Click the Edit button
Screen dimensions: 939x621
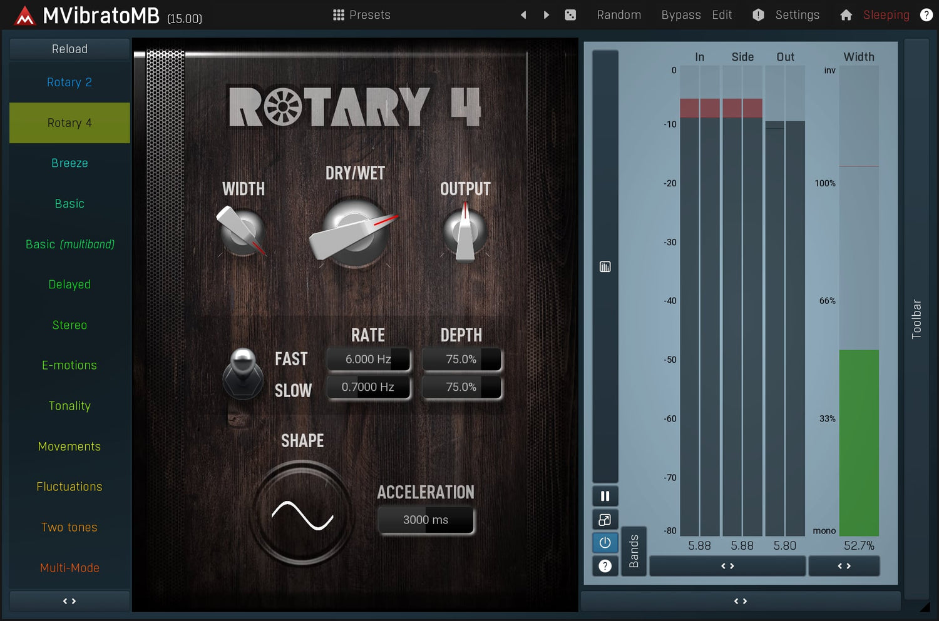coord(722,15)
